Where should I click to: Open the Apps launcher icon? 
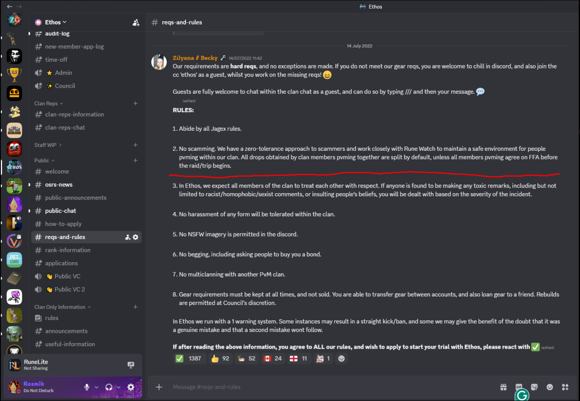pyautogui.click(x=565, y=387)
